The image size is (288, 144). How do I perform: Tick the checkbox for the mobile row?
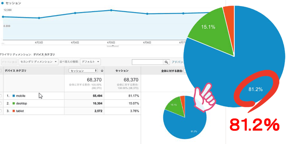point(1,96)
